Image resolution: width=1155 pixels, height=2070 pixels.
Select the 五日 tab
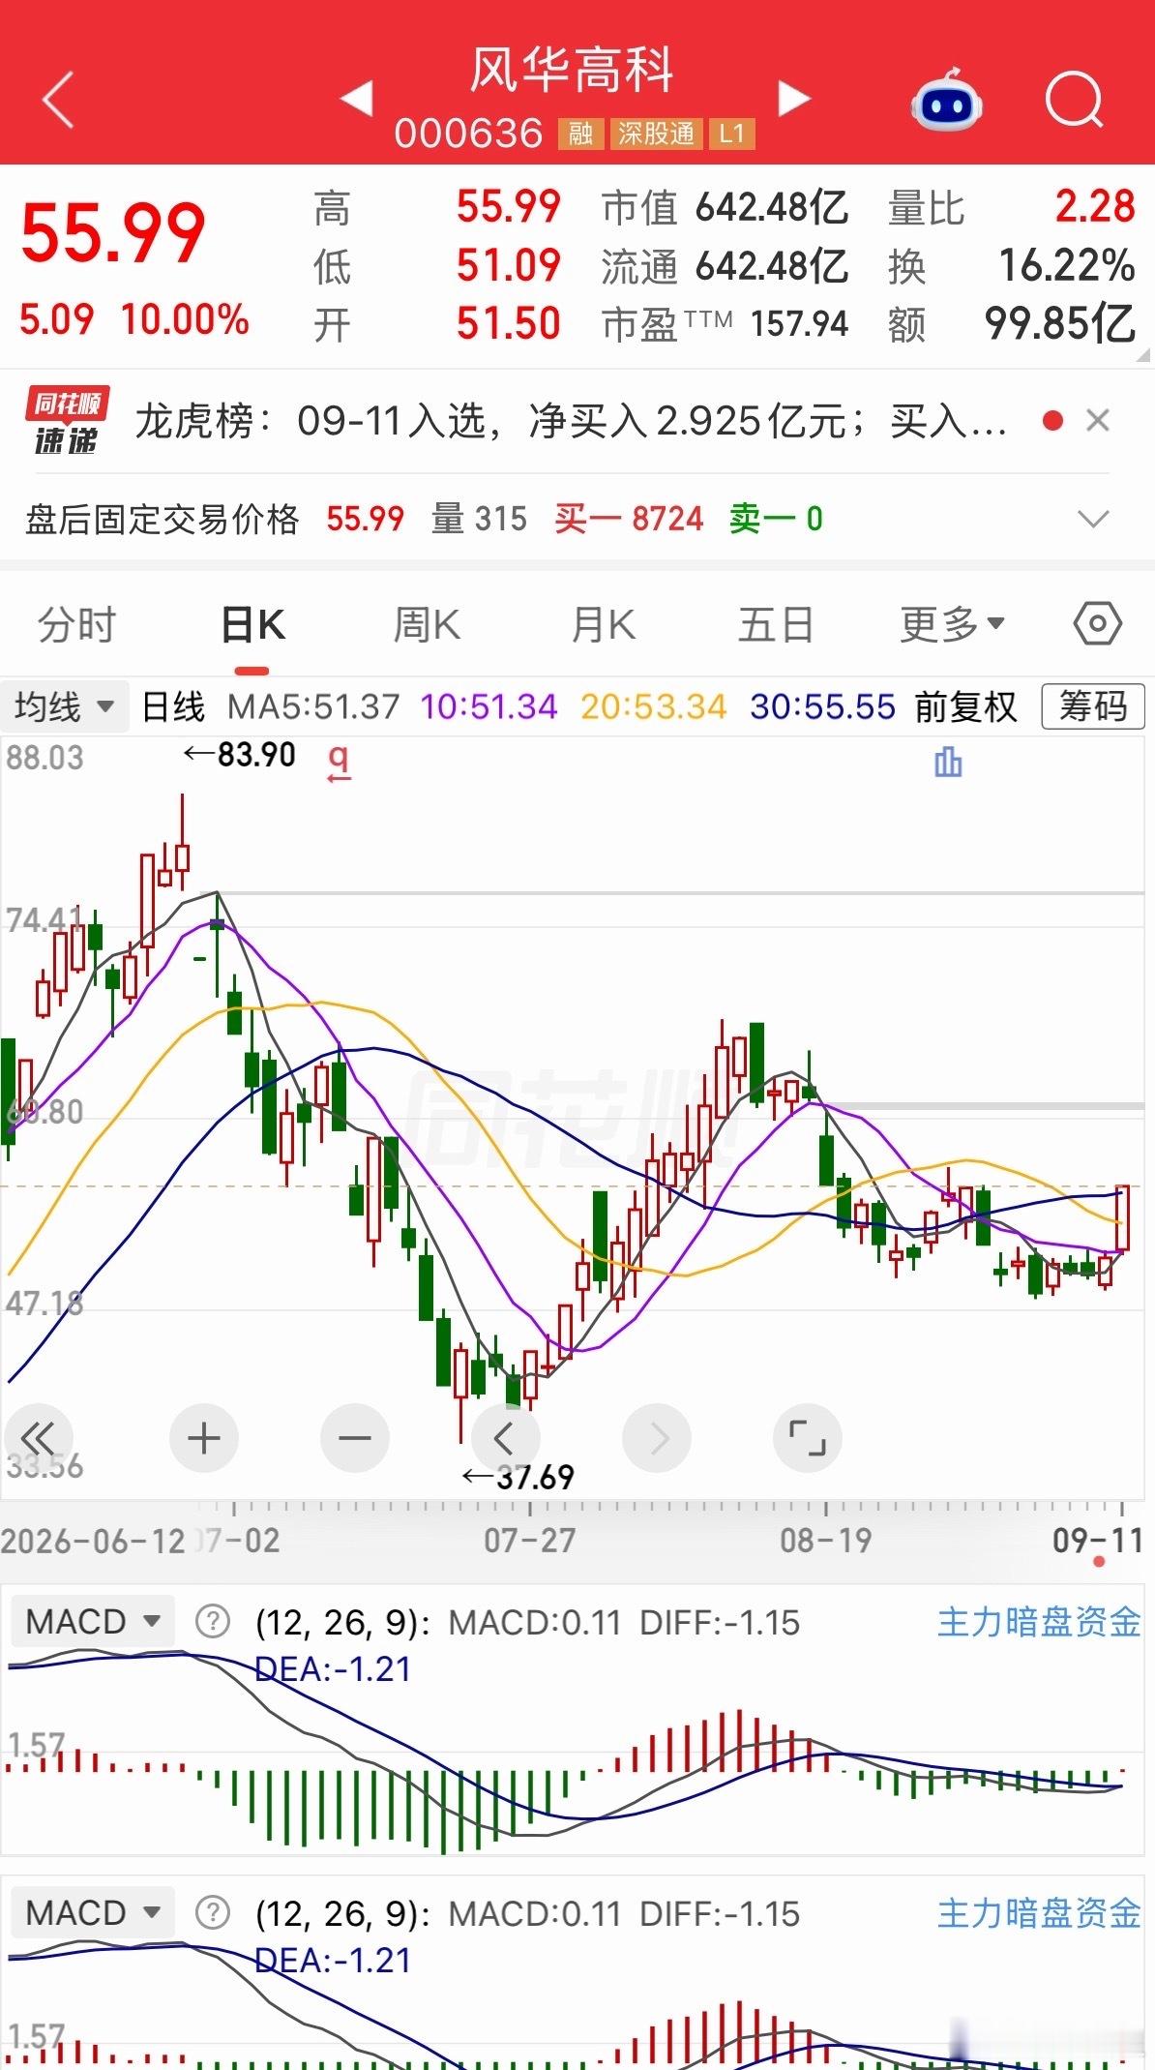(x=776, y=624)
